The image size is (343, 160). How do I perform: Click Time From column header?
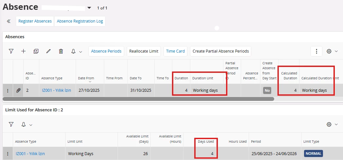[114, 78]
